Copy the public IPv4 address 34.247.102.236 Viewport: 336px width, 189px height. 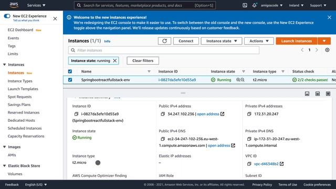point(163,114)
